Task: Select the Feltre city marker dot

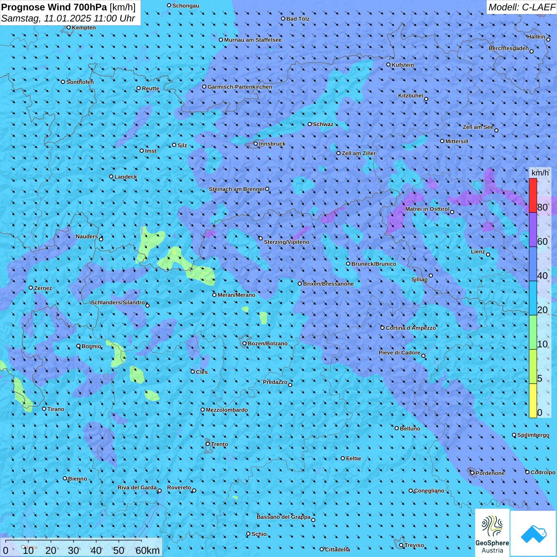Action: coord(343,458)
